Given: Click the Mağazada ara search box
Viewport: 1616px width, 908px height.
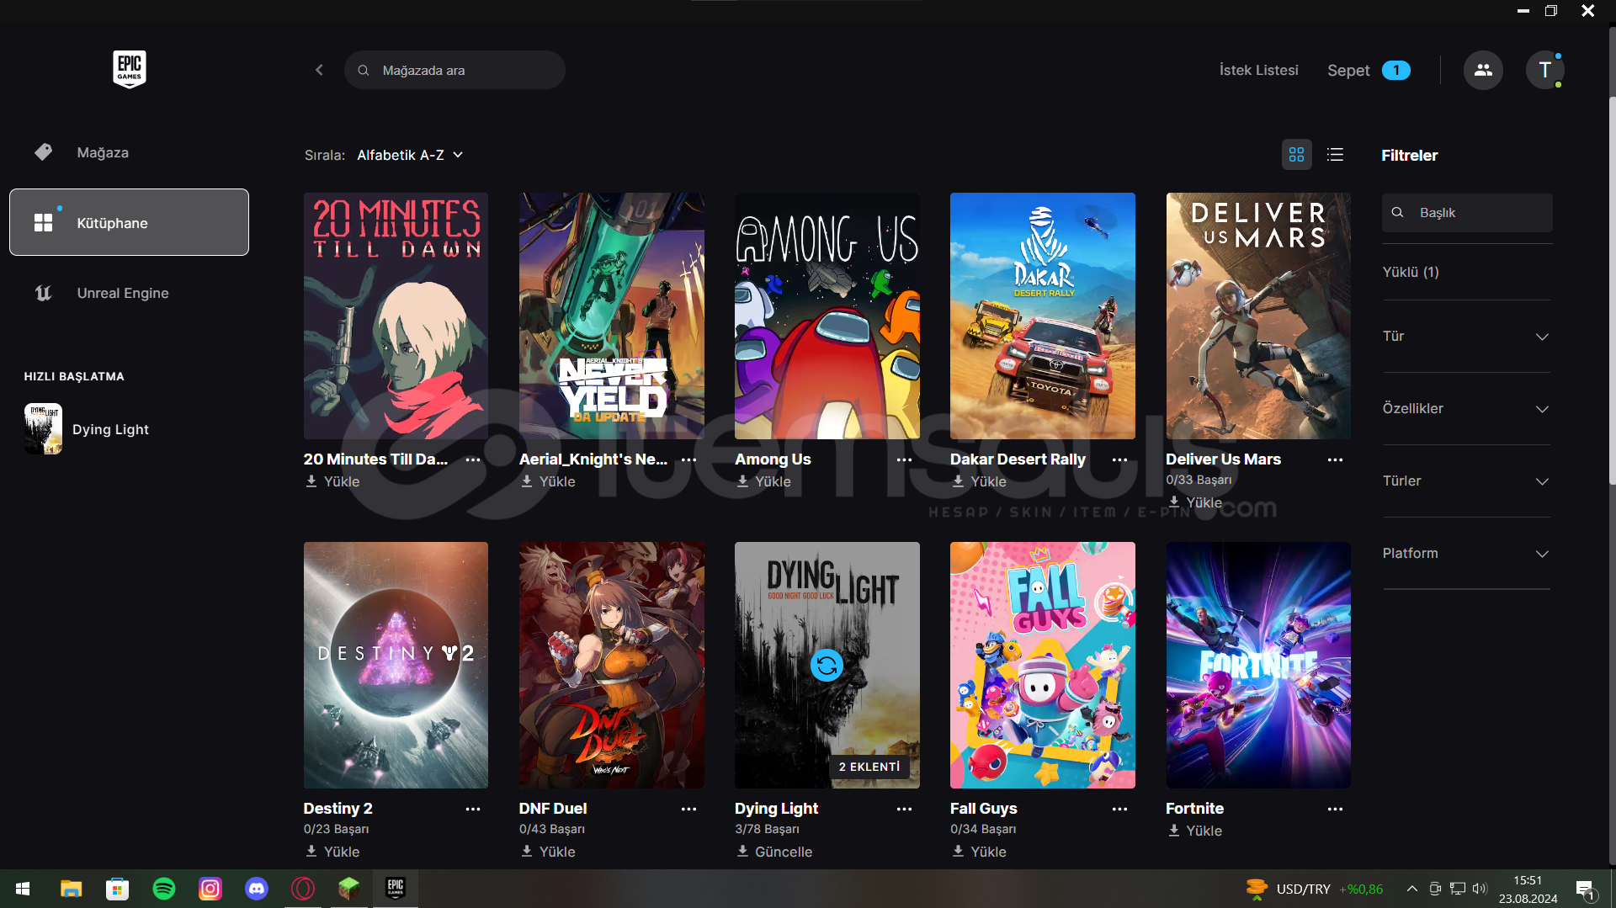Looking at the screenshot, I should [454, 70].
